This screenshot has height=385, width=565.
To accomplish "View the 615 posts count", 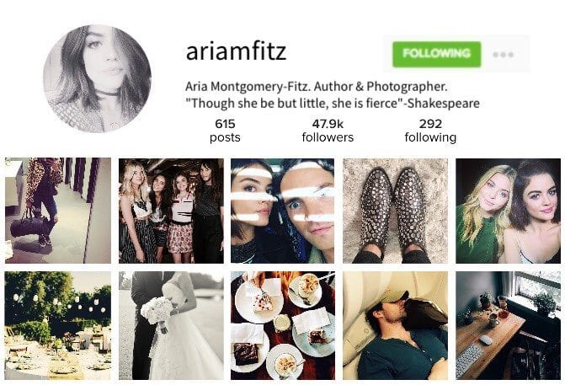I will coord(225,131).
